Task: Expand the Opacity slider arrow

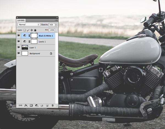Action: (x=56, y=24)
